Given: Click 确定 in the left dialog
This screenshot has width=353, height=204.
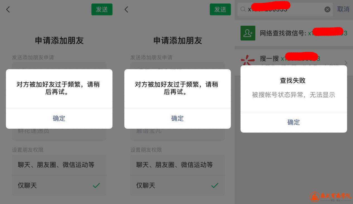Looking at the screenshot, I should tap(59, 118).
